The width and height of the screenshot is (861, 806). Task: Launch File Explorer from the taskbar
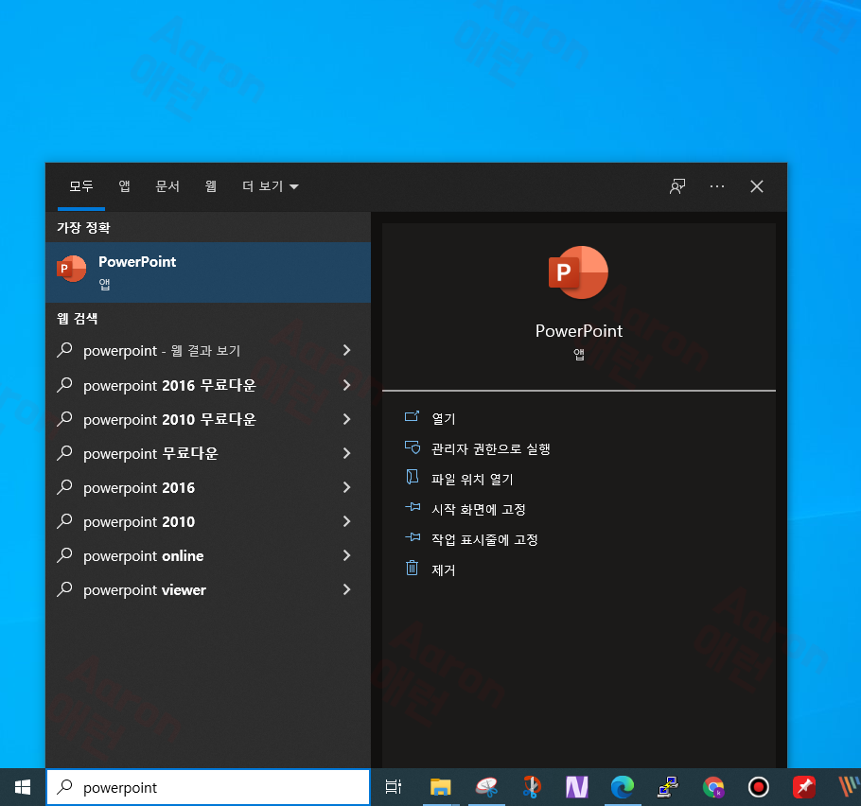440,787
